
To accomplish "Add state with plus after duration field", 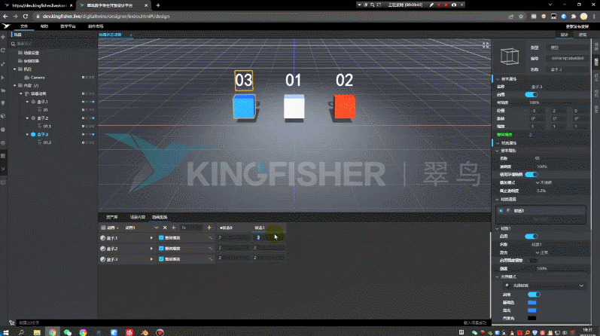I will pyautogui.click(x=209, y=228).
